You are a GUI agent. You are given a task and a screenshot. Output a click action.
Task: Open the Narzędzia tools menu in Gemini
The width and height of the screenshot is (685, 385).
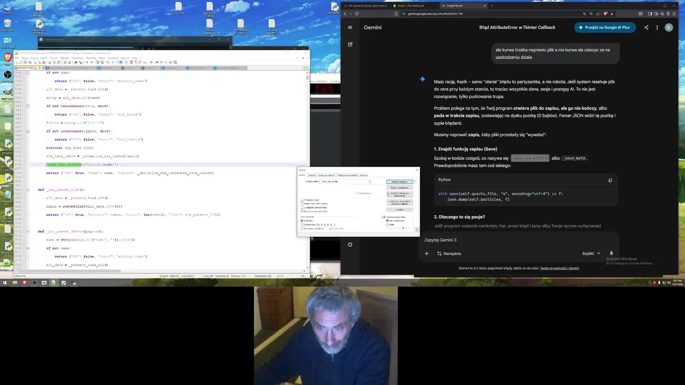click(448, 253)
